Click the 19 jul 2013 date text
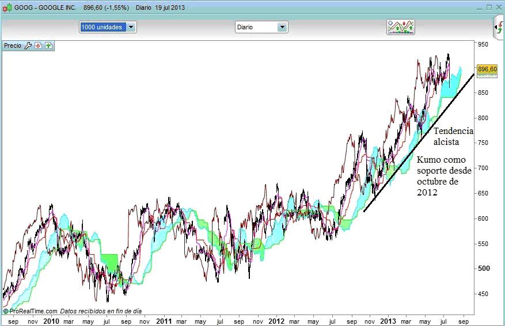Image resolution: width=505 pixels, height=326 pixels. click(x=170, y=7)
